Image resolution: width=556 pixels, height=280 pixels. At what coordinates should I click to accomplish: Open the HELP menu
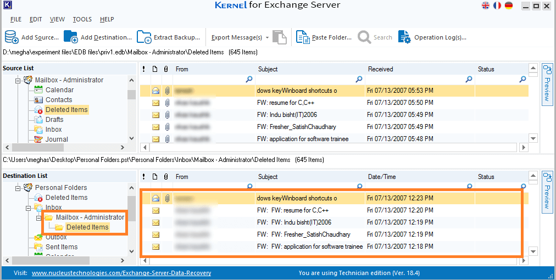(107, 19)
